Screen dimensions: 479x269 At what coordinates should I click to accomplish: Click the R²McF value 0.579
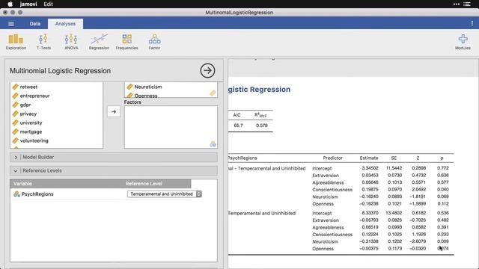pyautogui.click(x=262, y=126)
